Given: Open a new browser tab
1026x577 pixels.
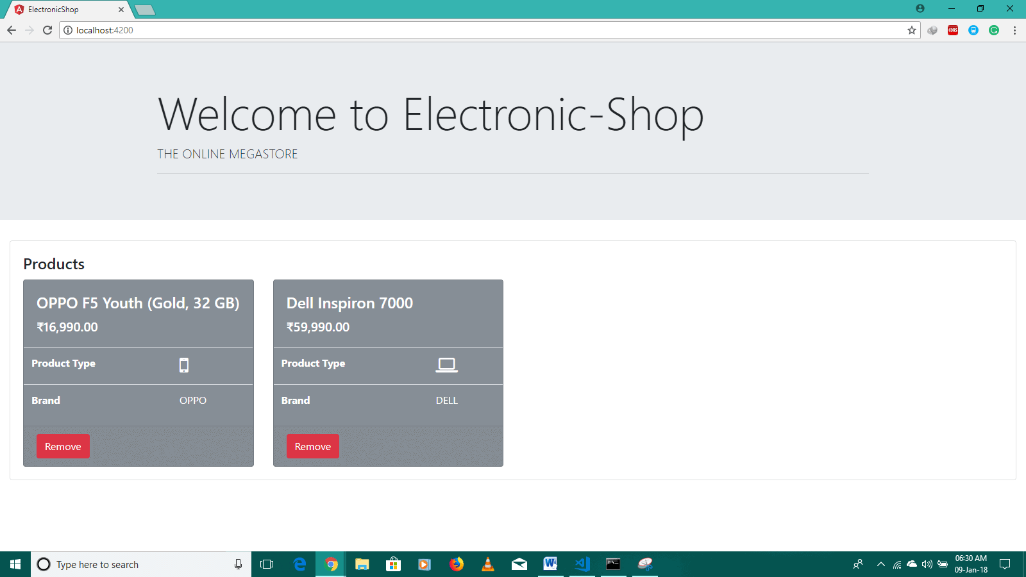Looking at the screenshot, I should click(x=145, y=10).
